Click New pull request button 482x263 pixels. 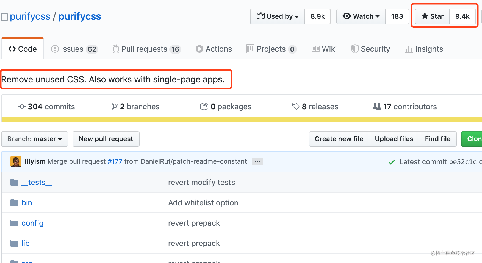click(106, 139)
